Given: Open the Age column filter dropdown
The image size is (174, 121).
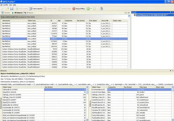Looking at the screenshot, I should (x=63, y=21).
